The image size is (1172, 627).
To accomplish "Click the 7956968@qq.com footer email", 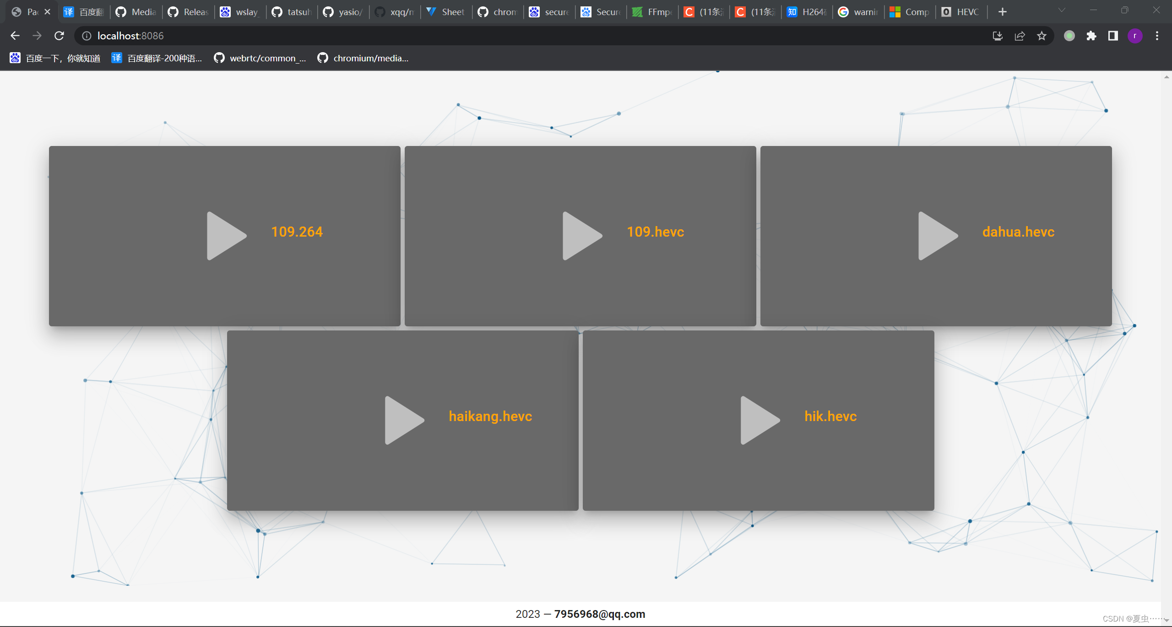I will [x=600, y=614].
